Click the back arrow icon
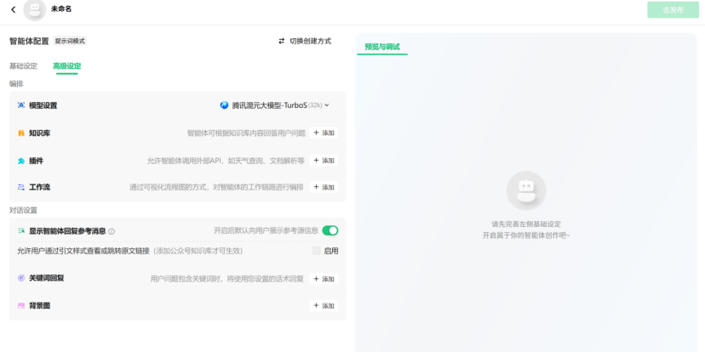Viewport: 705px width, 352px height. coord(13,10)
